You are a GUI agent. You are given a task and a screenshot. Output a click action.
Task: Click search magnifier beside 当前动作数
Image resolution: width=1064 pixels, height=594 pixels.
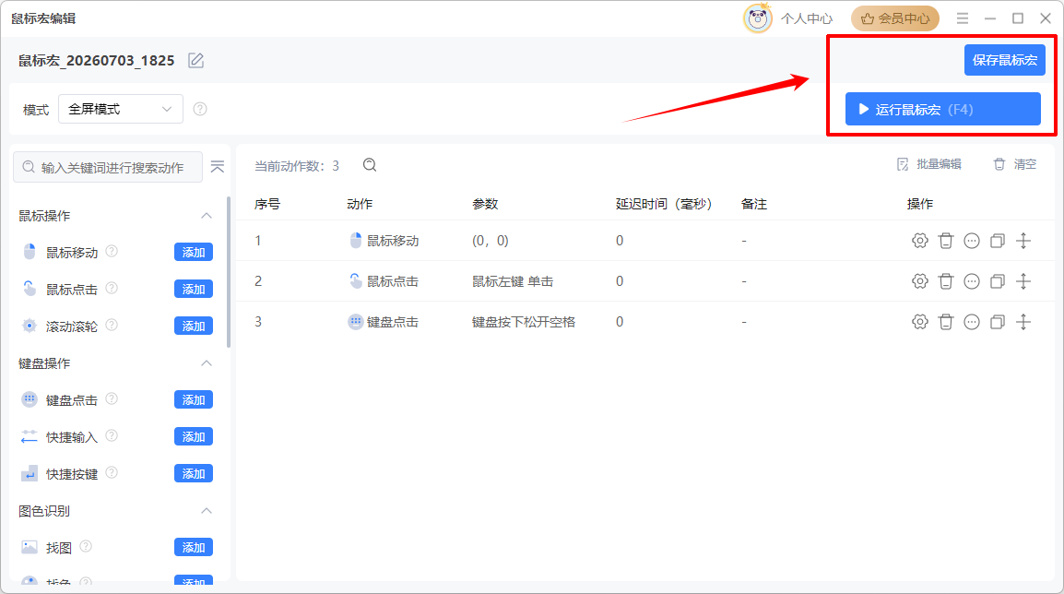(x=370, y=165)
